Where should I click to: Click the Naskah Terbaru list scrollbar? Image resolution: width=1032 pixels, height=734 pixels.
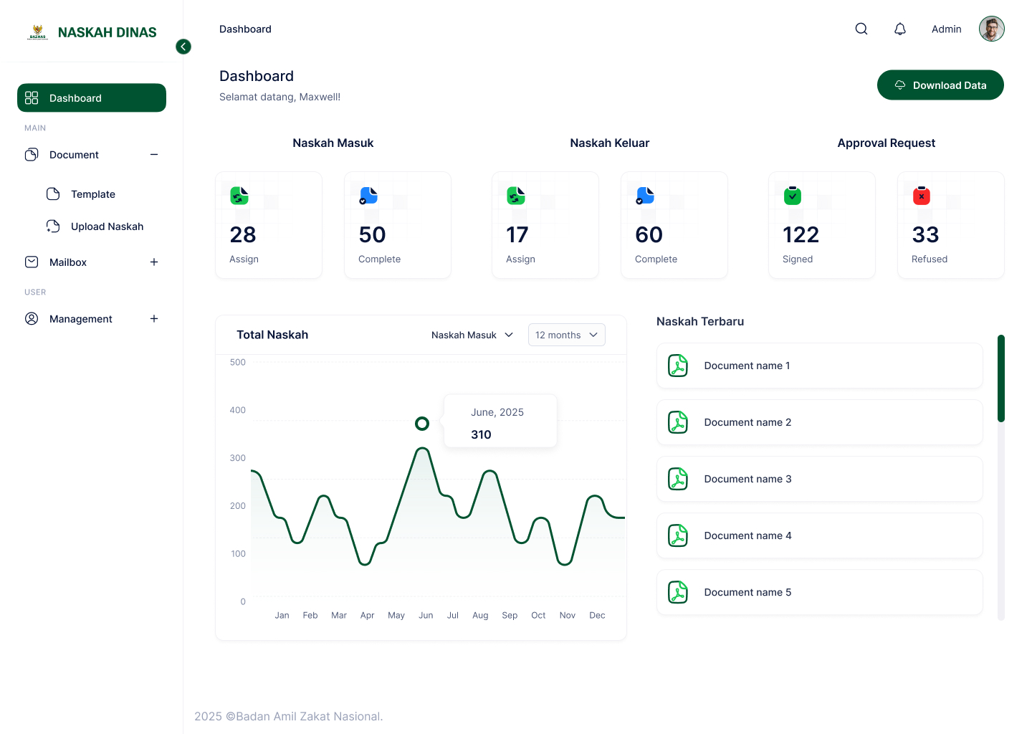1001,378
